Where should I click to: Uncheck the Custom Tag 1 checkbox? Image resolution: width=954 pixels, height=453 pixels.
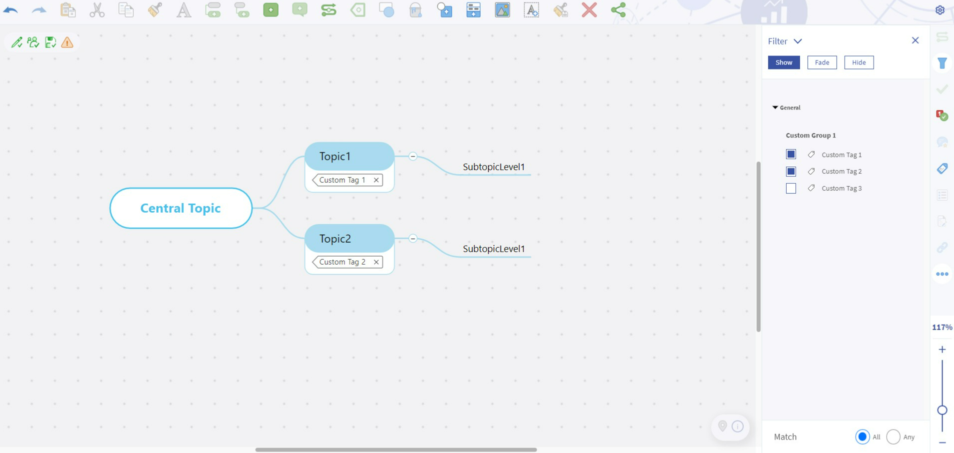tap(791, 154)
